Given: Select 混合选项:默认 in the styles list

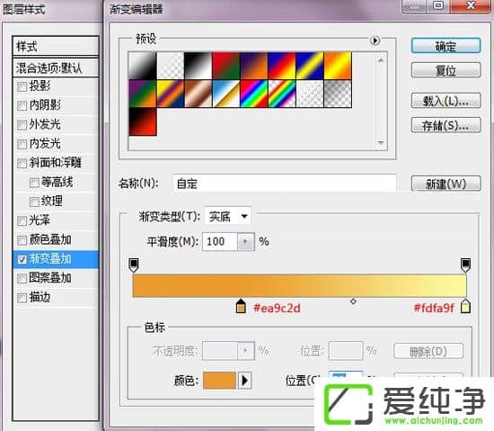Looking at the screenshot, I should click(x=56, y=67).
